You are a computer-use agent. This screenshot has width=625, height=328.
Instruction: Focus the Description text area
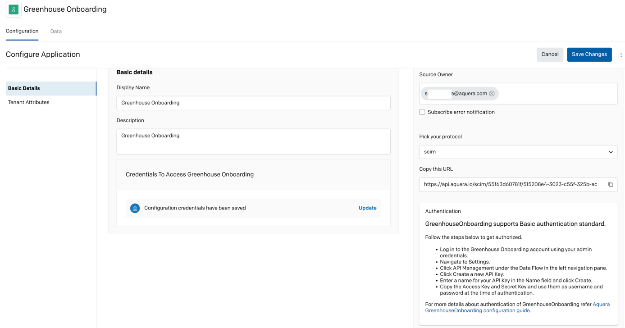[253, 141]
